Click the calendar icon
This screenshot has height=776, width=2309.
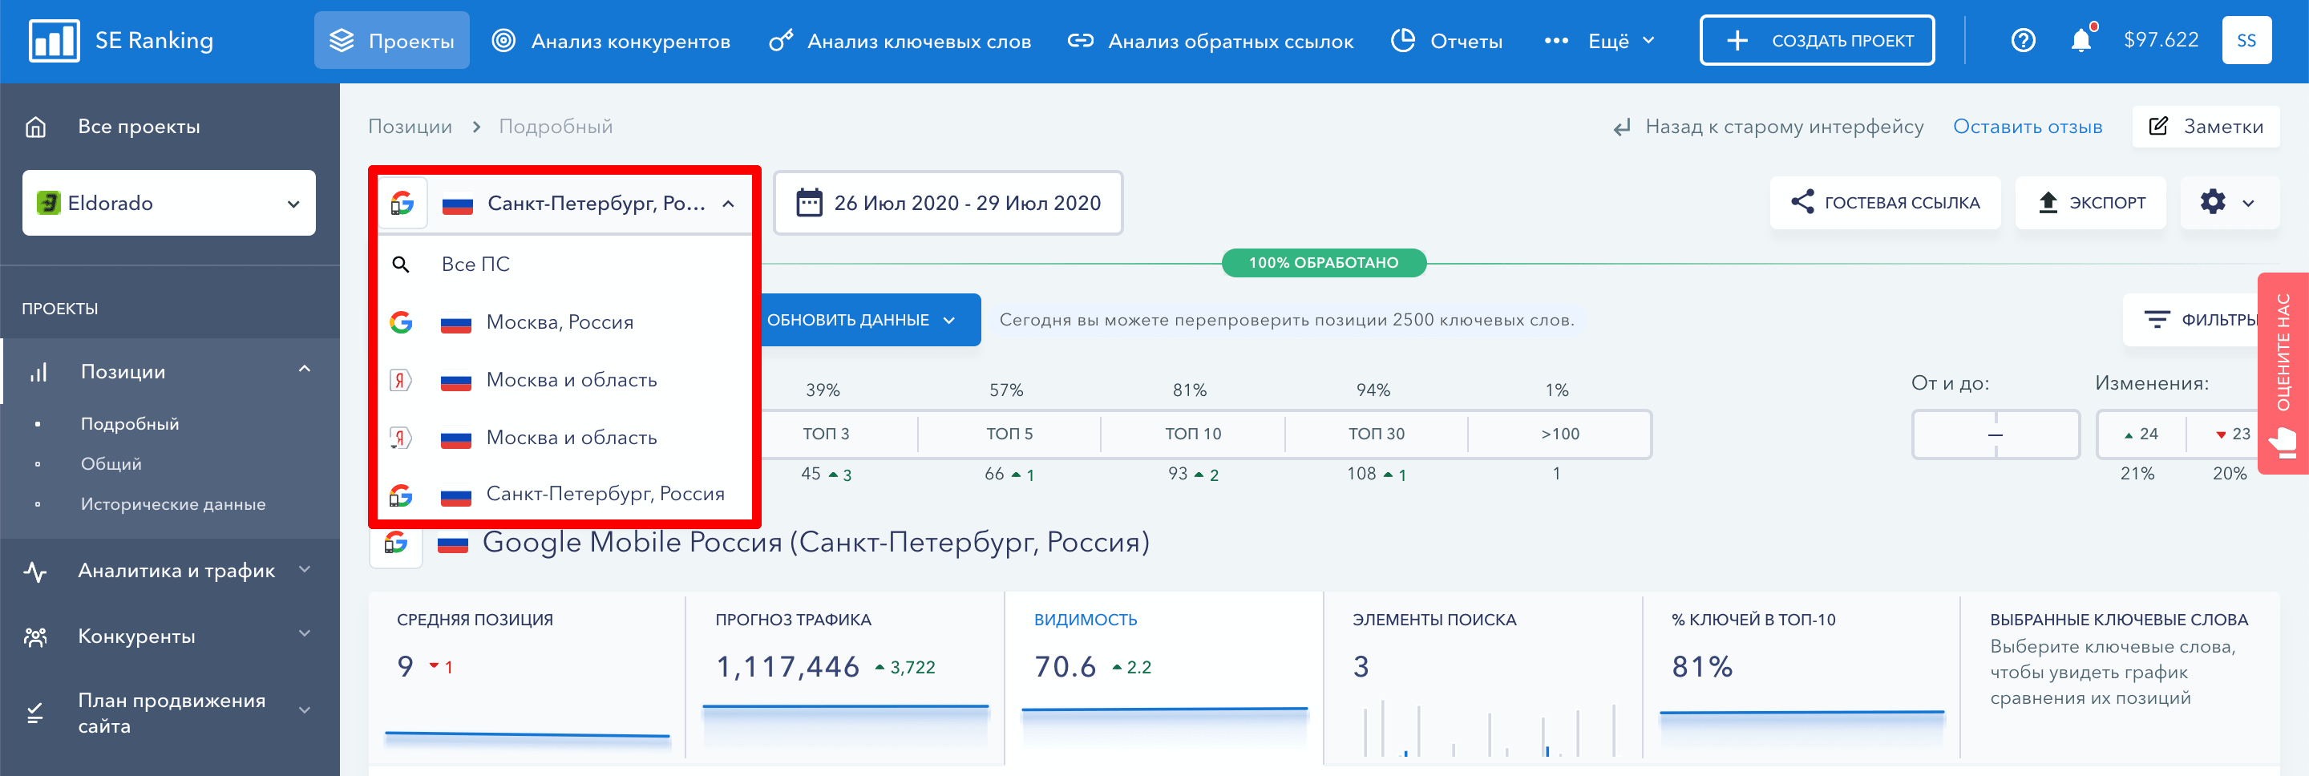810,203
